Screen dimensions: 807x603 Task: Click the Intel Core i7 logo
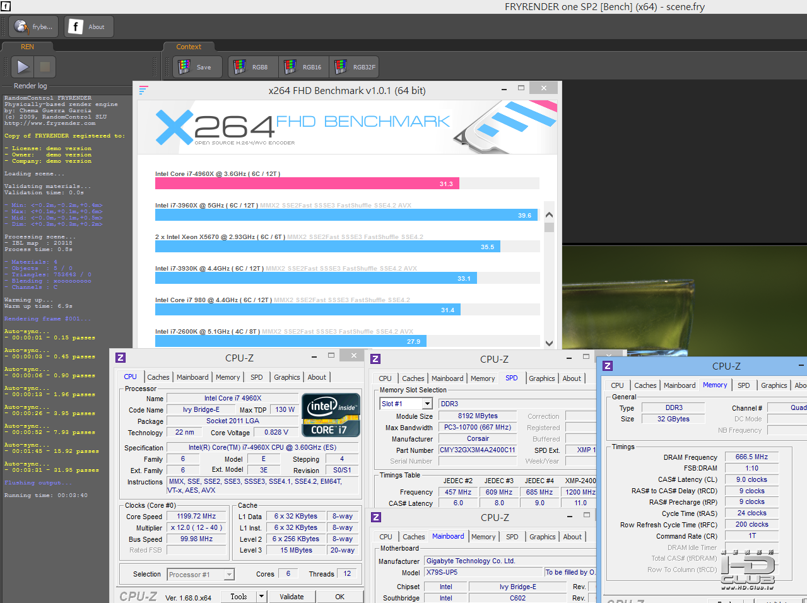coord(331,414)
